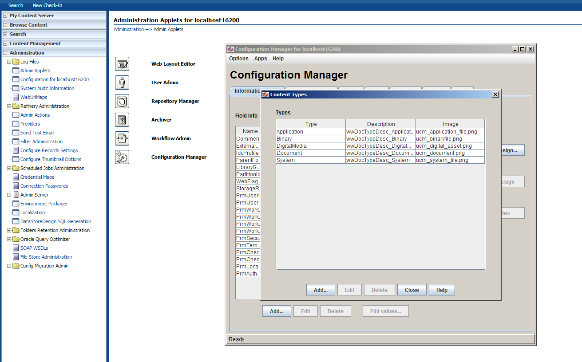This screenshot has width=582, height=362.
Task: Open the Environment Packager link
Action: (44, 204)
